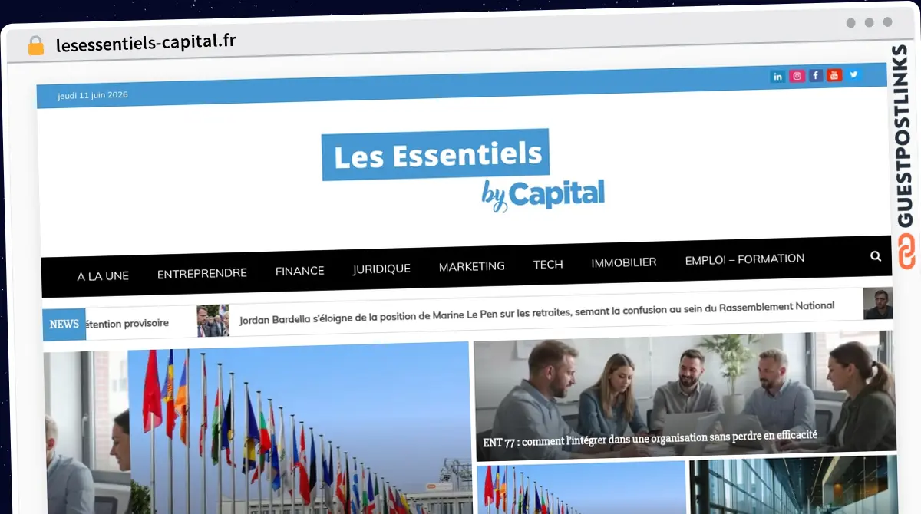Open the ENT 77 article headline
This screenshot has height=514, width=921.
coord(650,438)
